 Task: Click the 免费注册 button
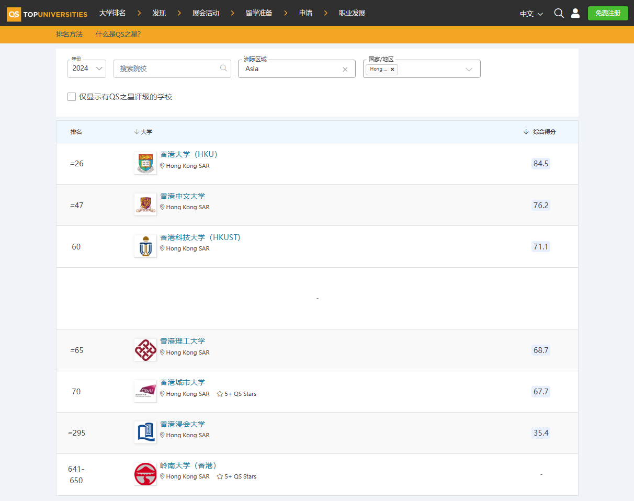click(608, 13)
